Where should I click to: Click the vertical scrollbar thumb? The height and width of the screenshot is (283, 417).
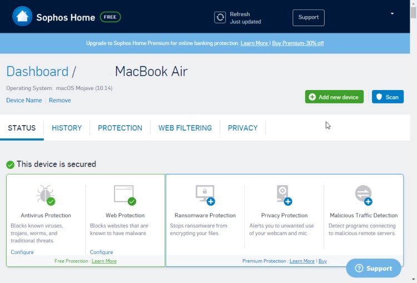[x=414, y=12]
